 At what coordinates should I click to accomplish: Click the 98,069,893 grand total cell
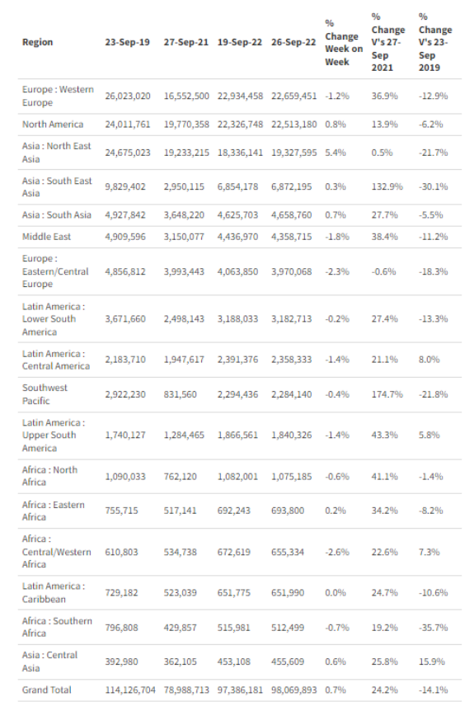click(293, 690)
